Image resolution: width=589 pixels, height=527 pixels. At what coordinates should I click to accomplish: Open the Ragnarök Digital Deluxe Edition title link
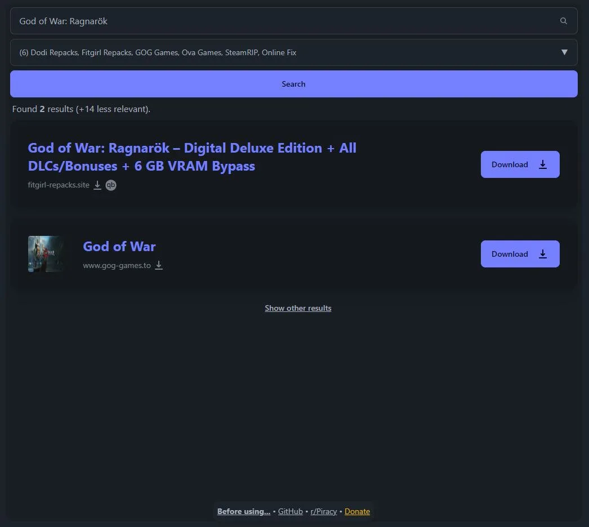pyautogui.click(x=192, y=157)
